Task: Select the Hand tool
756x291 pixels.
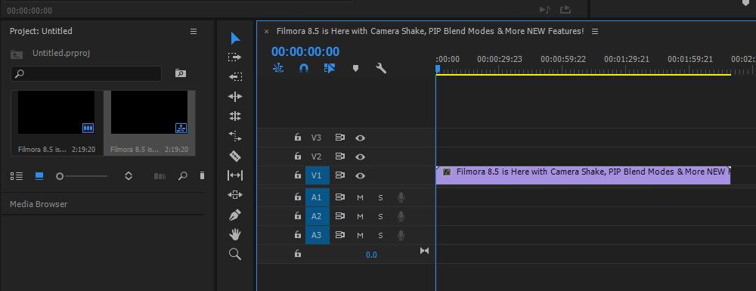Action: click(x=235, y=234)
